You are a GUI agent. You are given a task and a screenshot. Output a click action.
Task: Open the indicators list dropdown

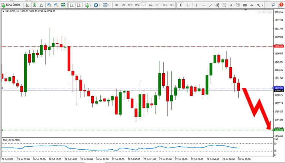pyautogui.click(x=88, y=5)
